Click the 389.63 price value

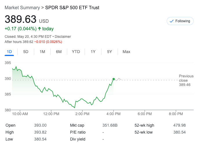pyautogui.click(x=20, y=19)
